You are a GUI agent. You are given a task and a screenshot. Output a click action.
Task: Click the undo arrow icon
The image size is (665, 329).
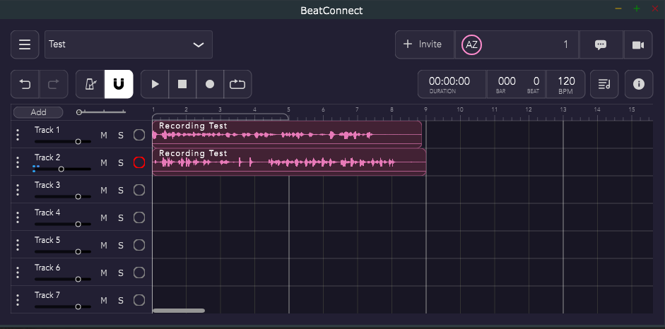[x=25, y=84]
